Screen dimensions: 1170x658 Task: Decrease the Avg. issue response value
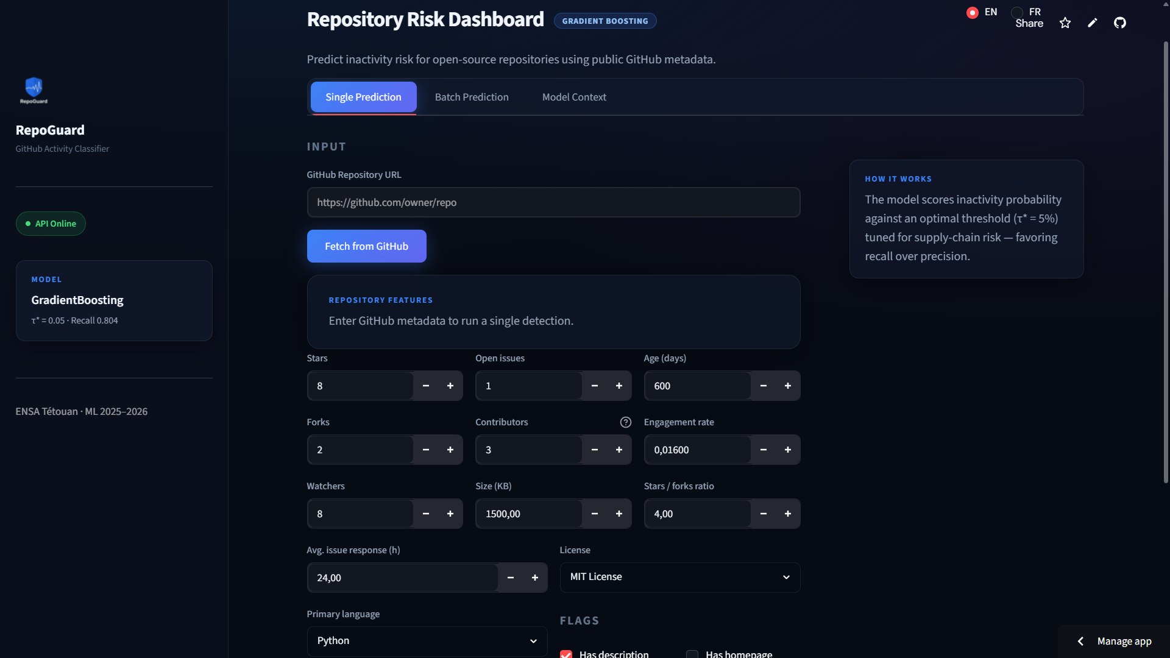pyautogui.click(x=511, y=578)
